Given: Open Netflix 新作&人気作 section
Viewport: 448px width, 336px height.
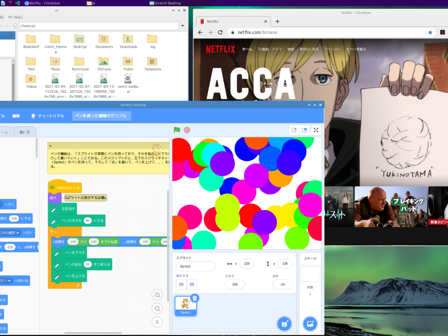Looking at the screenshot, I should pyautogui.click(x=309, y=49).
